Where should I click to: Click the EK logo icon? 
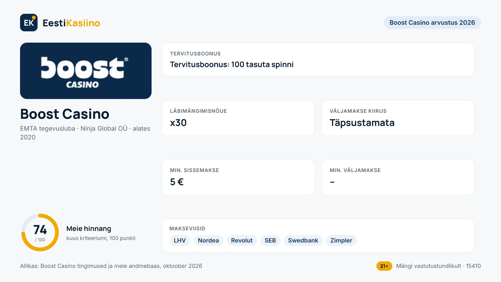[29, 23]
